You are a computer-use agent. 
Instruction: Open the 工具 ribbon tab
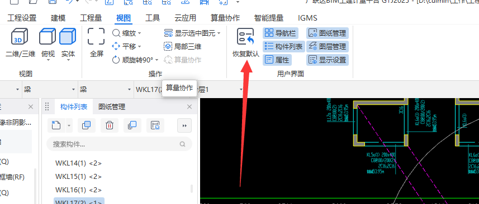(153, 18)
